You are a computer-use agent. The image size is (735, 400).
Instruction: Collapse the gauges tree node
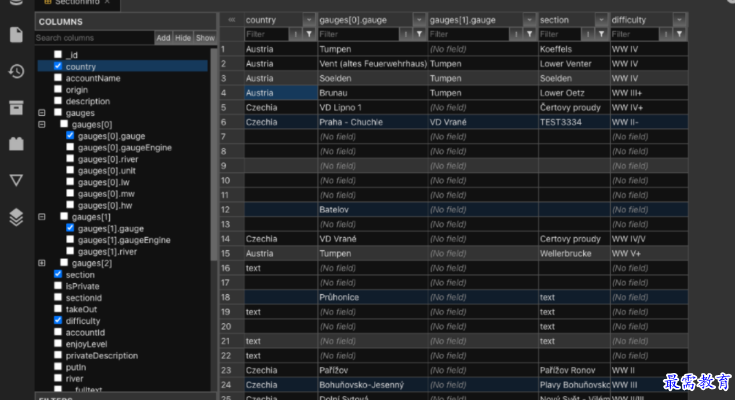[42, 113]
